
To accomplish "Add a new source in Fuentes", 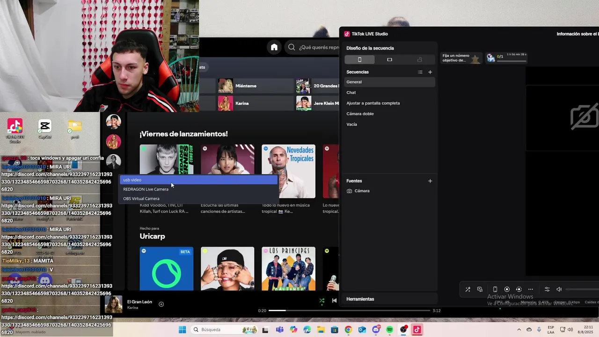I will (x=430, y=181).
